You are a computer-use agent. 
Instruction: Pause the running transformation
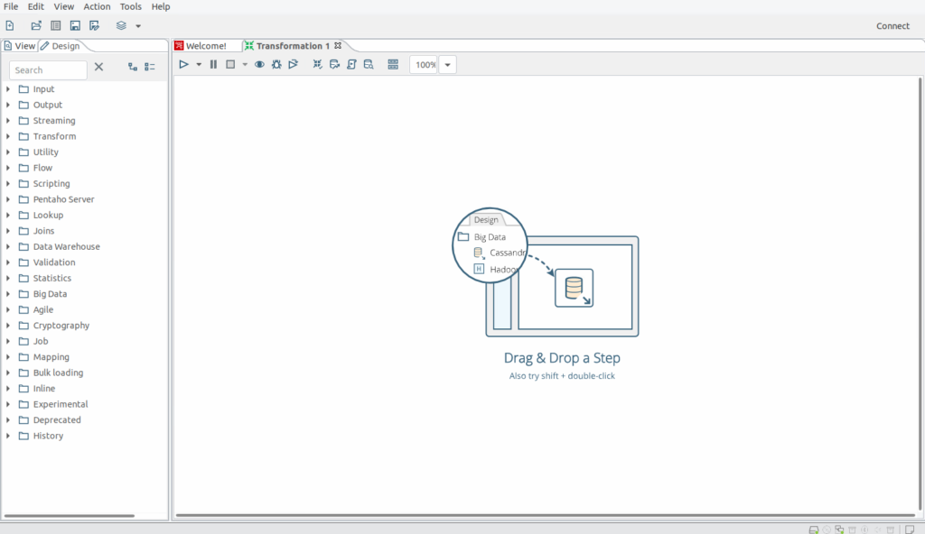point(213,64)
